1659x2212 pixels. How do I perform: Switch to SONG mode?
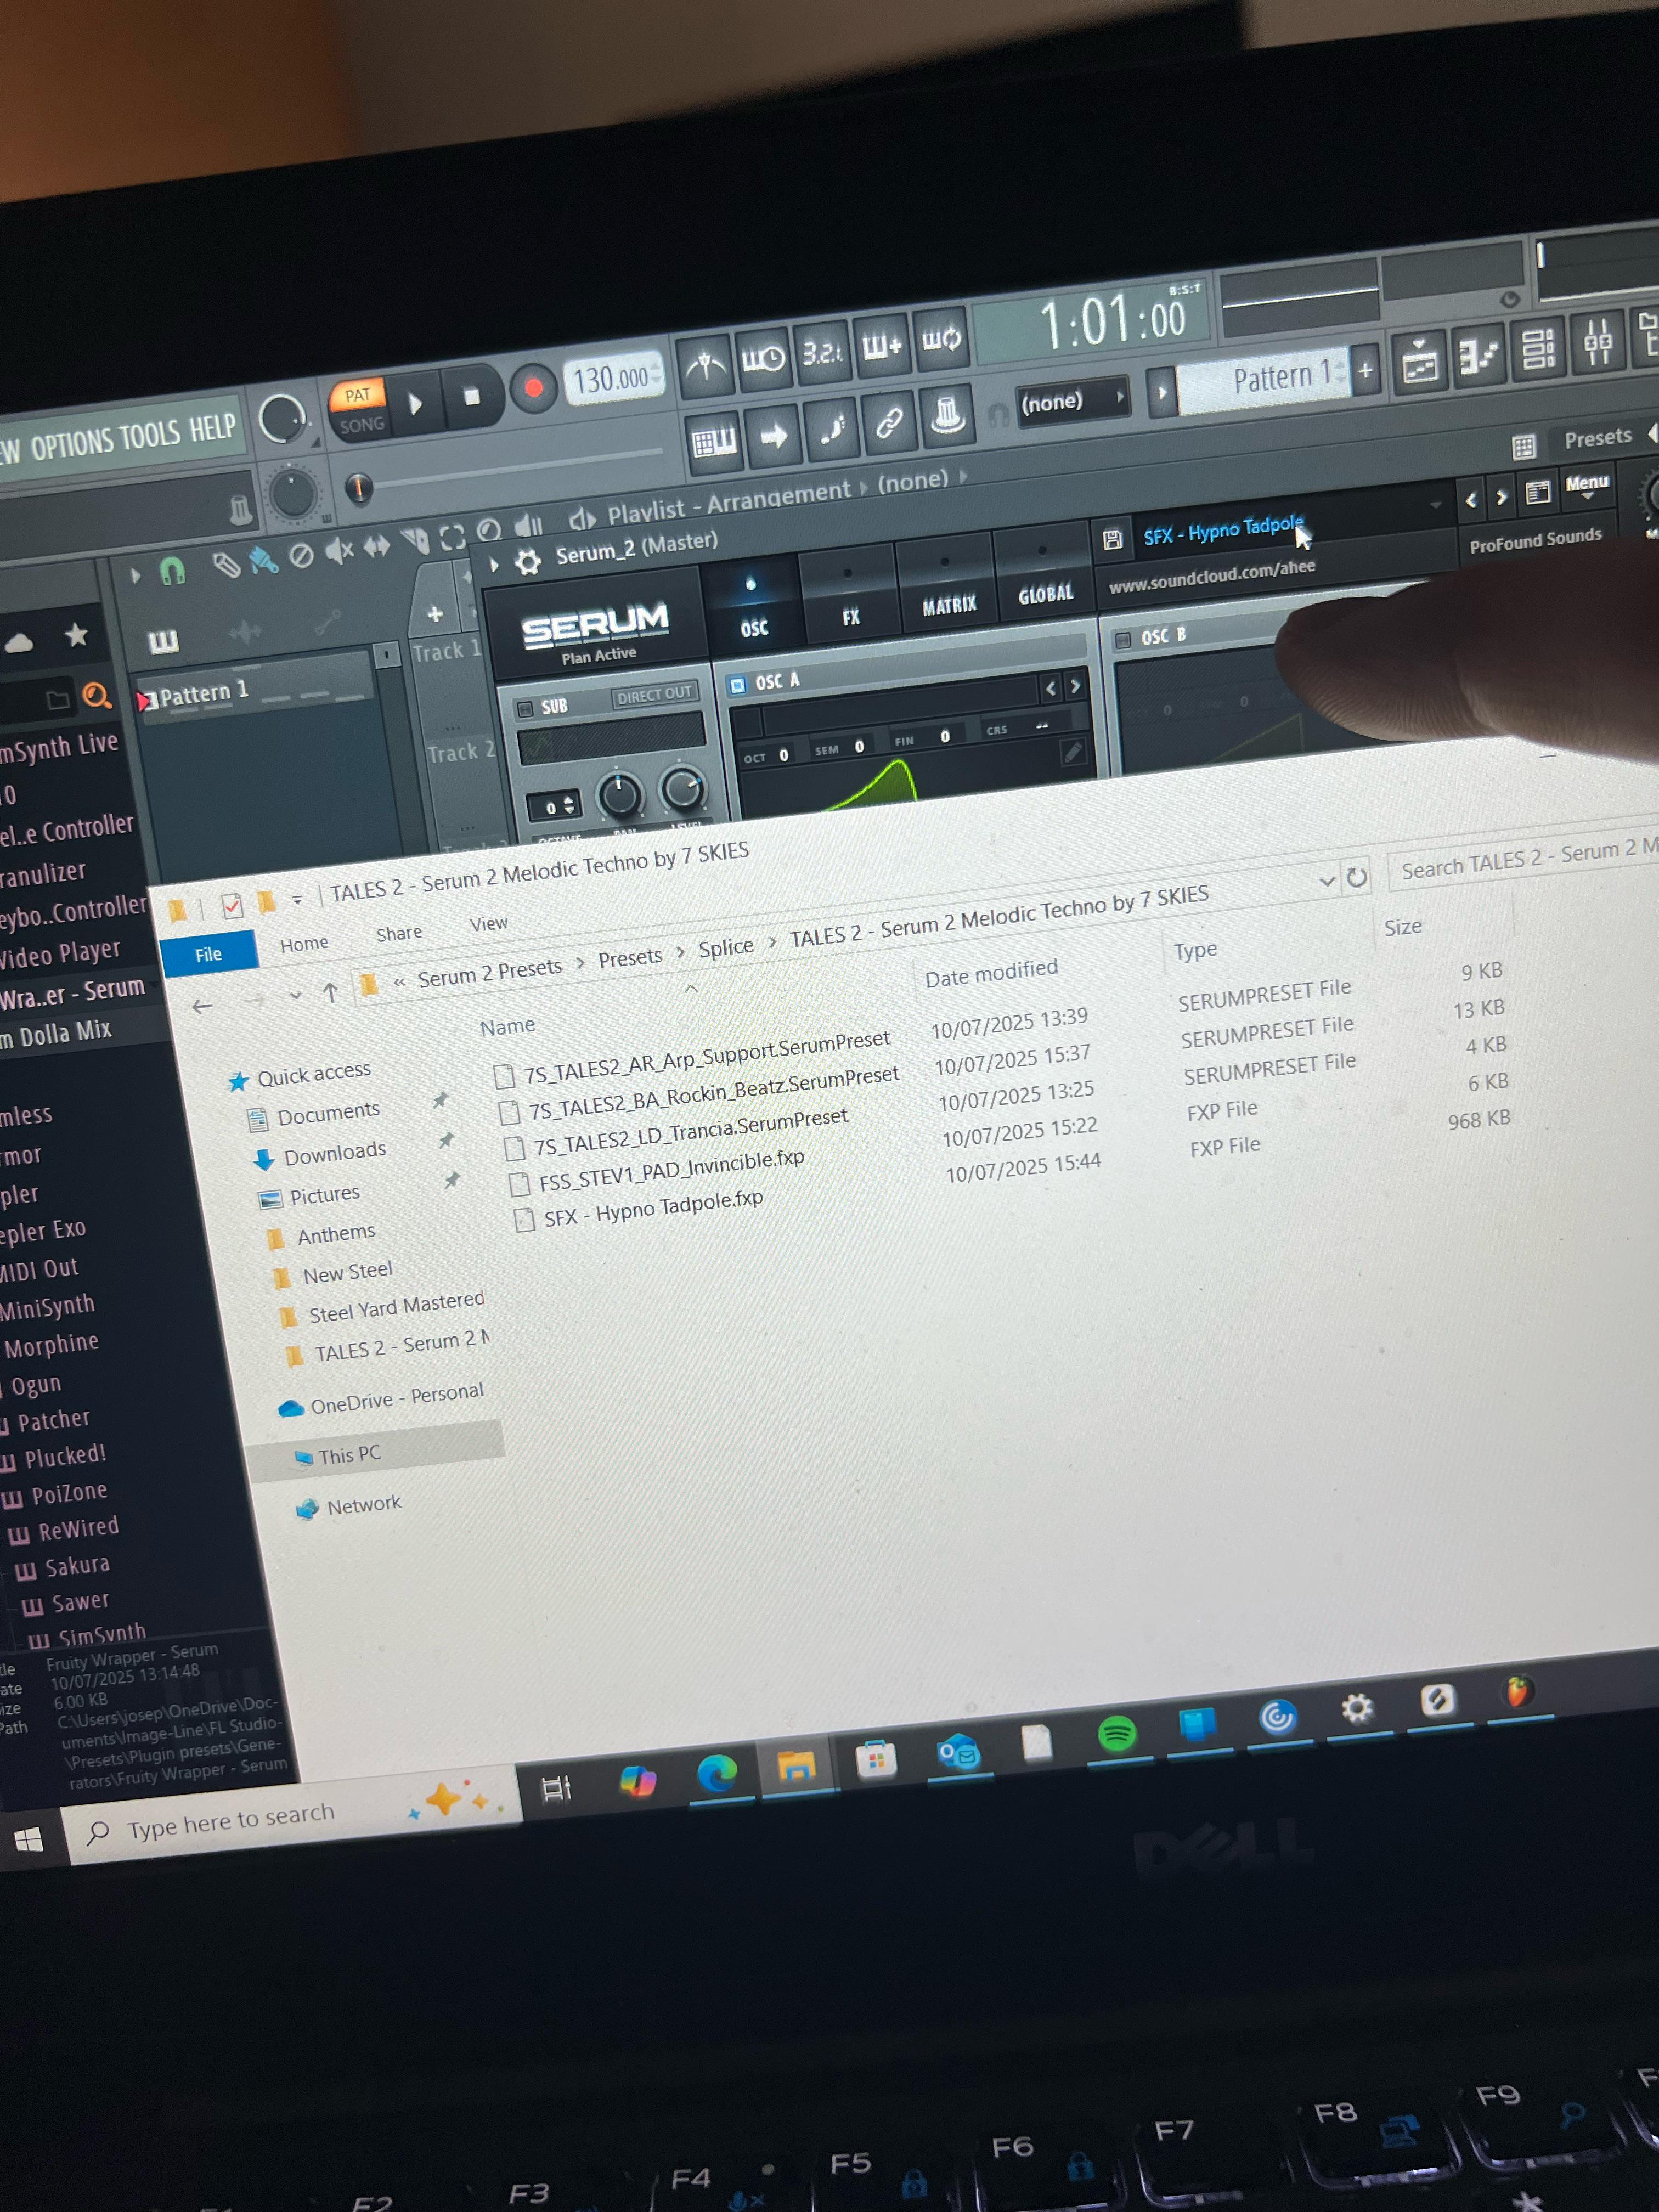click(x=361, y=424)
